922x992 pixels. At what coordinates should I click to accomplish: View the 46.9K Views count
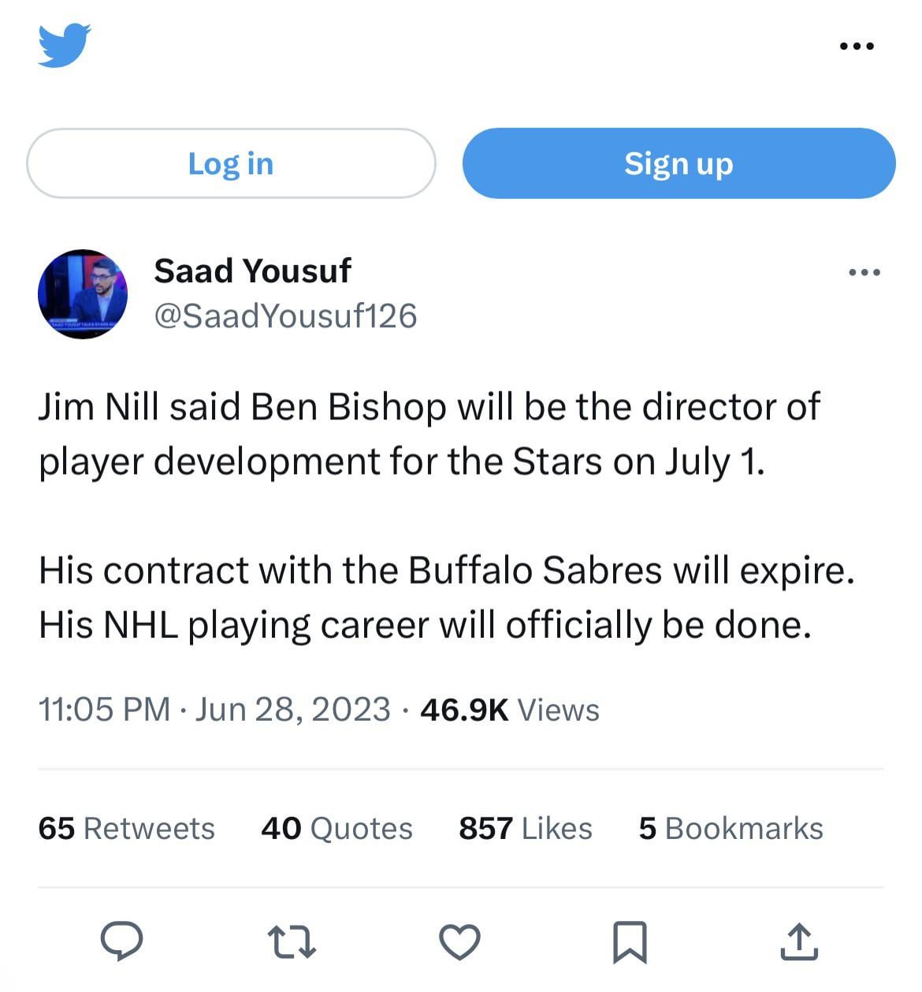coord(510,709)
